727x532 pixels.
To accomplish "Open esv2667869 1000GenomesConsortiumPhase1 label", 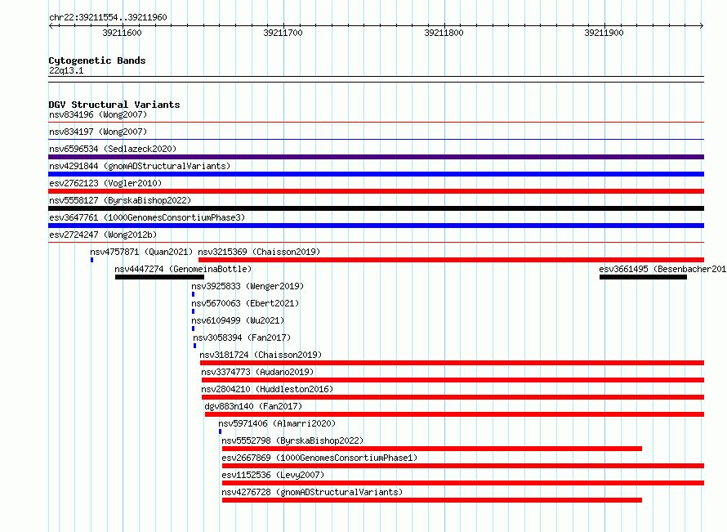I will coord(319,458).
